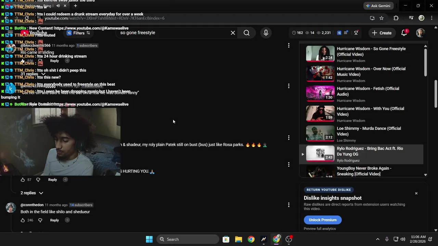Image resolution: width=438 pixels, height=246 pixels.
Task: Click the Create button
Action: (382, 33)
